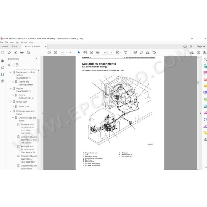Open Disassembly and assembly of idler assembly
This screenshot has width=207, height=207.
[29, 159]
